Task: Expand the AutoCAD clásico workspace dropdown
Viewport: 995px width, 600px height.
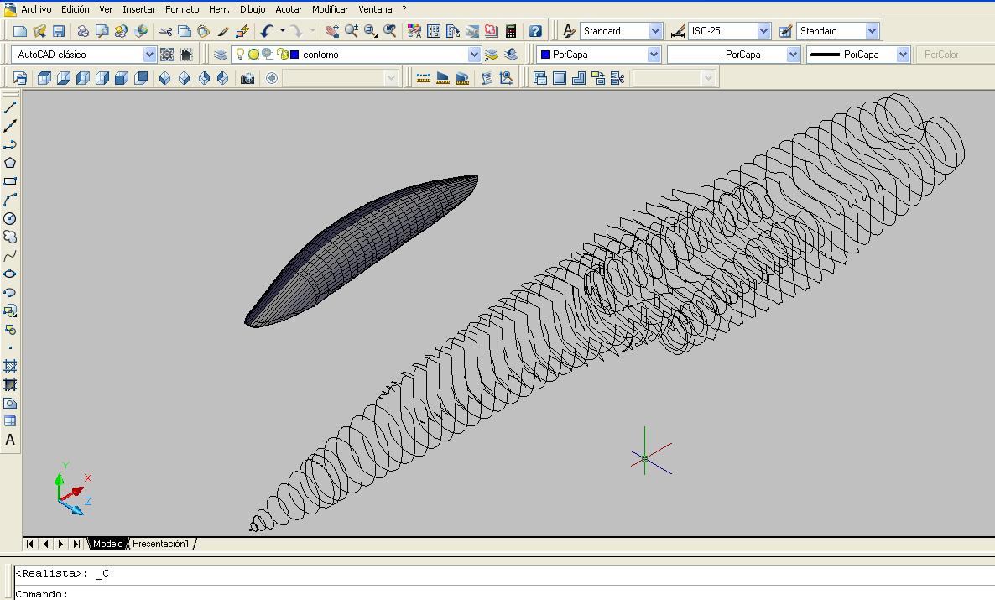Action: 149,55
